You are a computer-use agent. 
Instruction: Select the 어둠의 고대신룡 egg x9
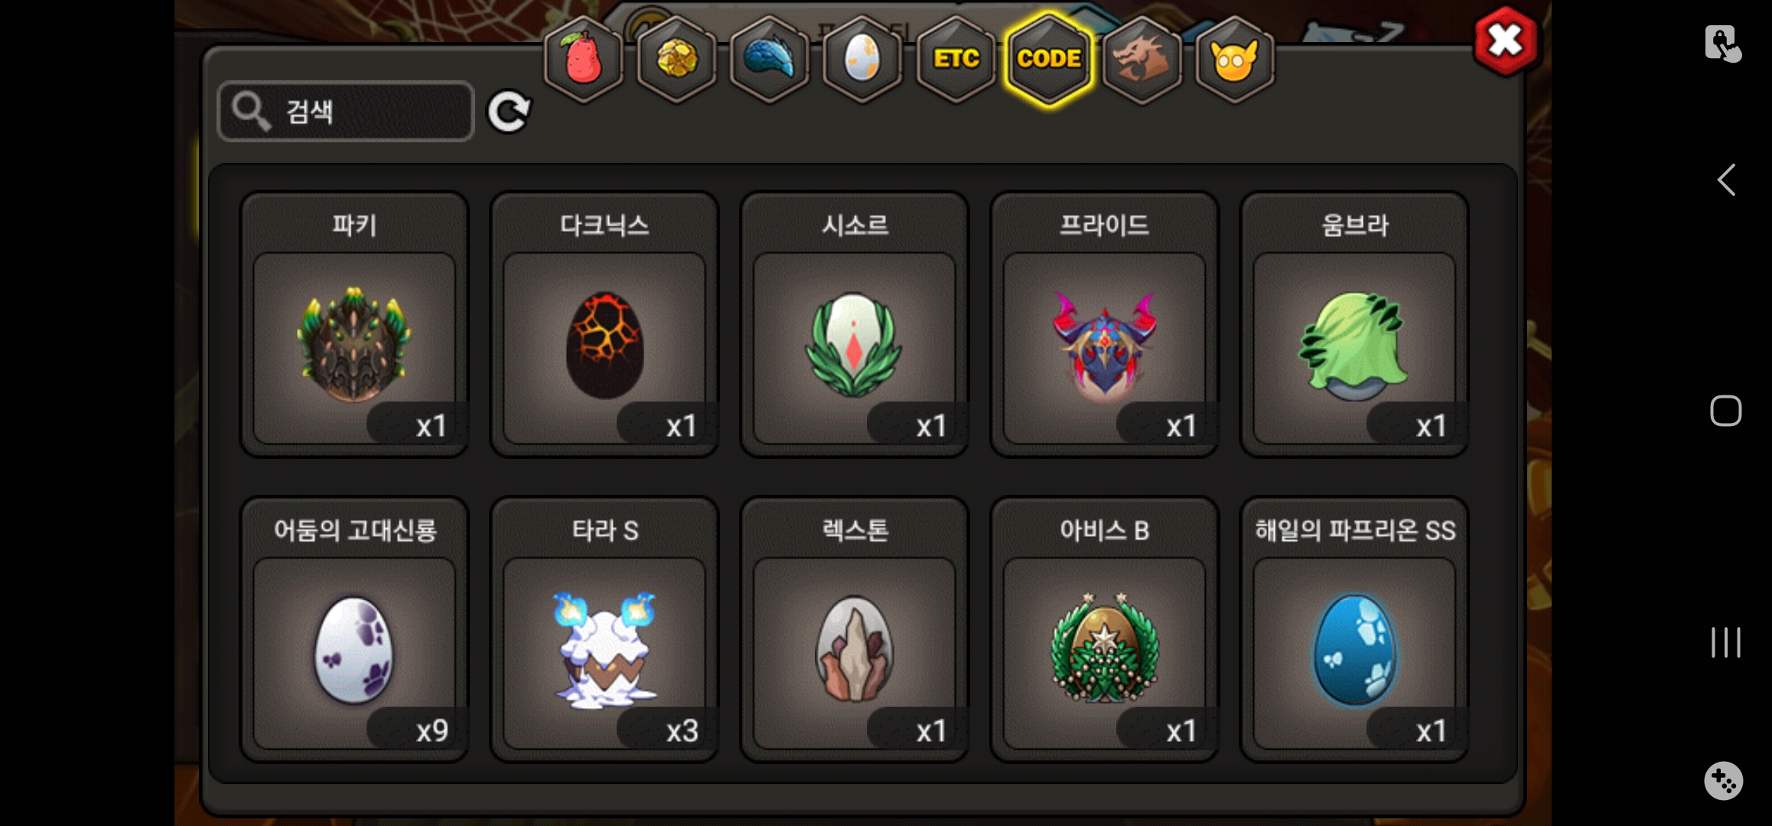pyautogui.click(x=354, y=629)
